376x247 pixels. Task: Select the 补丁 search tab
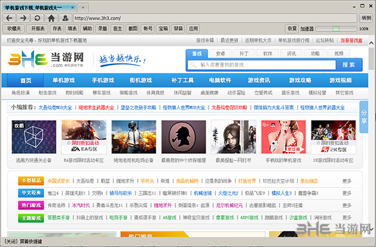click(244, 54)
